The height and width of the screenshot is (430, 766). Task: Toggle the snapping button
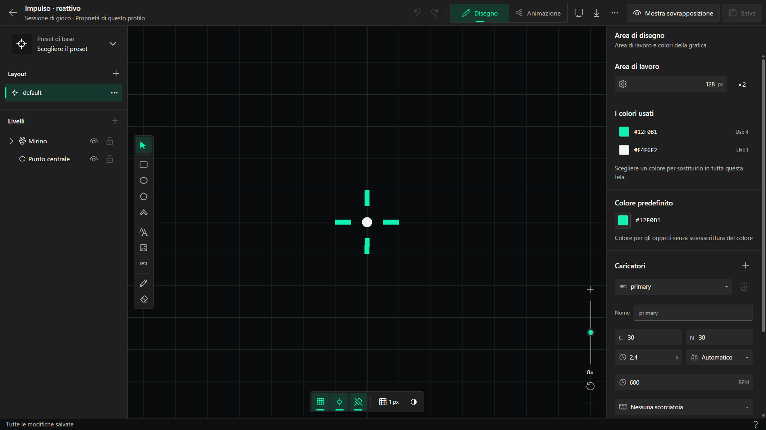click(358, 402)
